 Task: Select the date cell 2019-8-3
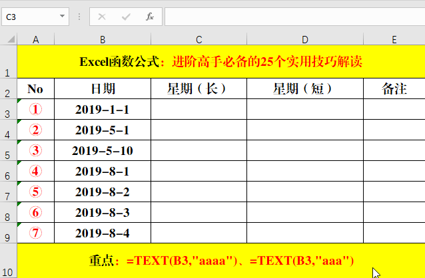pyautogui.click(x=103, y=212)
